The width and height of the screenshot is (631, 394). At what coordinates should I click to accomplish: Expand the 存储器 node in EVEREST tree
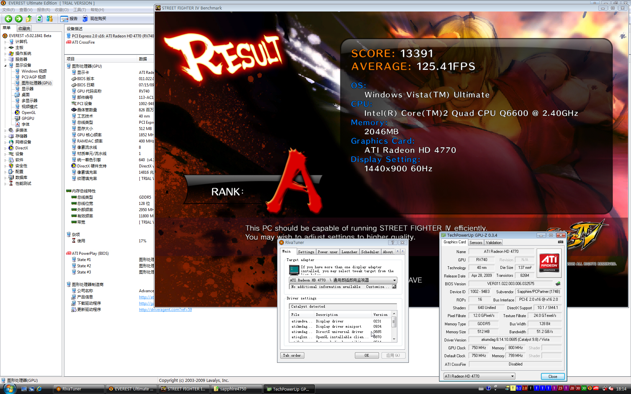click(5, 136)
